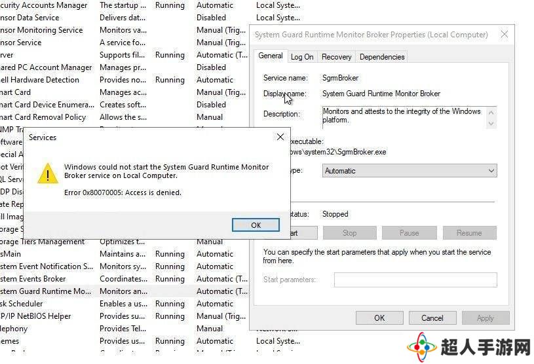This screenshot has width=534, height=364.
Task: Switch to the Recovery tab
Action: [336, 57]
